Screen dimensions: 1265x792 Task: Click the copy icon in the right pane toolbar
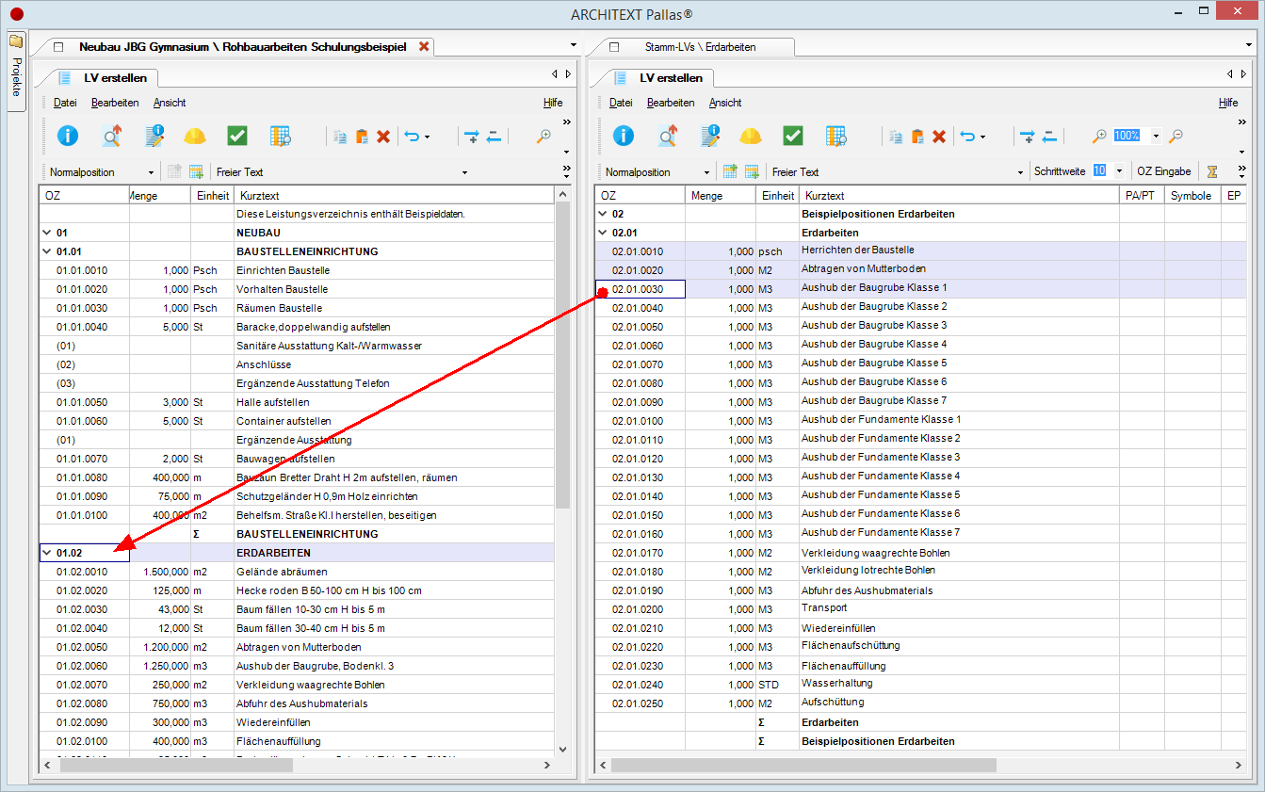(896, 137)
